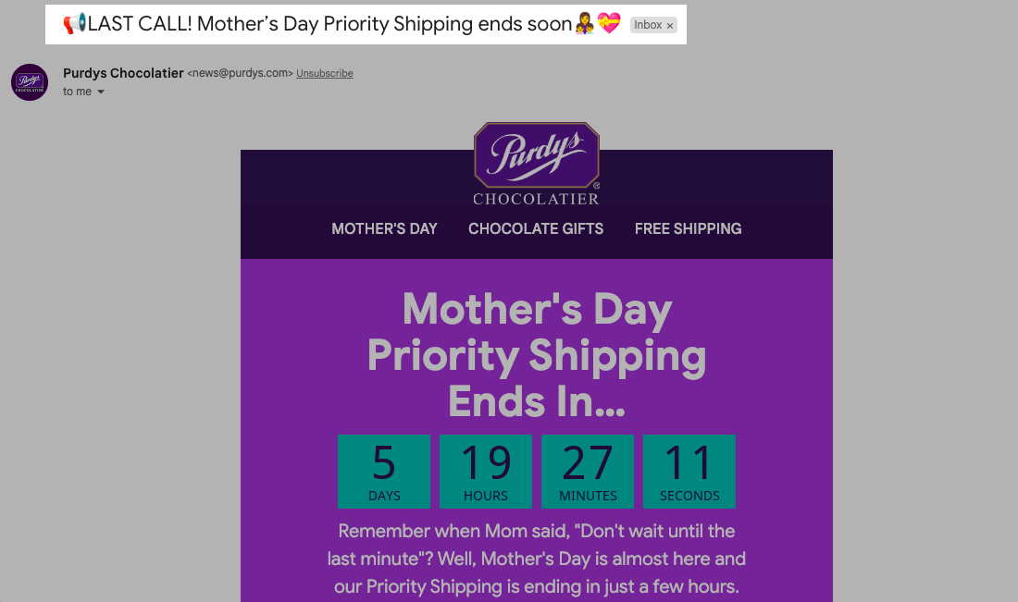
Task: Click the news@purdys.com email address
Action: coord(241,74)
